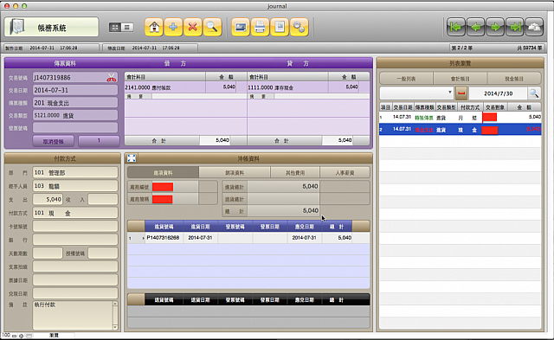Go to the Home screen icon
This screenshot has width=554, height=340.
point(154,27)
